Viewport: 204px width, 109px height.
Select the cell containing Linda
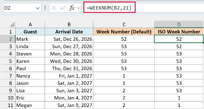point(30,47)
